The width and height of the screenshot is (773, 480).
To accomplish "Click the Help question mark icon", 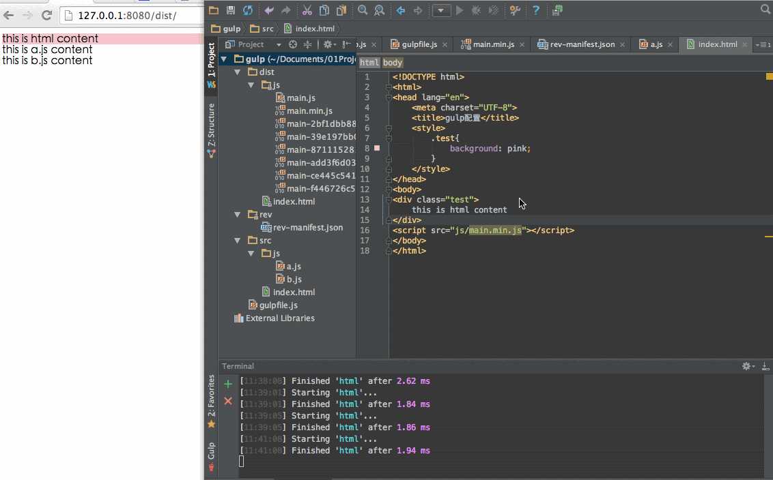I will click(x=536, y=10).
